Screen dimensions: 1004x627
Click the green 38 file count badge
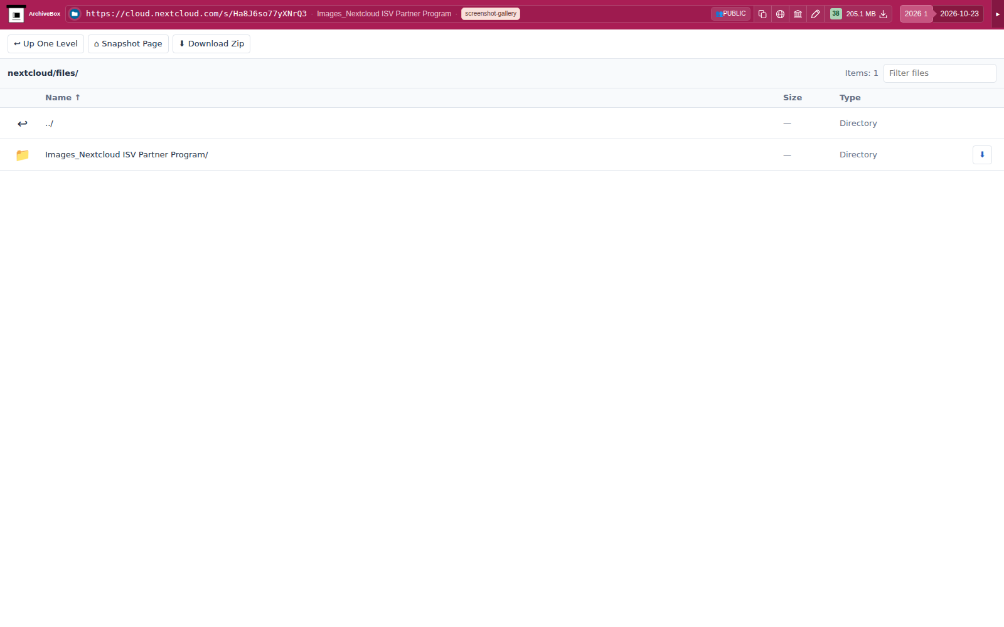[836, 14]
